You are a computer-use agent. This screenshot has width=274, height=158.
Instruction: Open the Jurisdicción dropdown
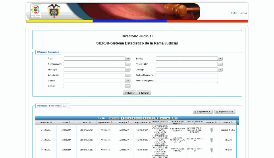128,75
